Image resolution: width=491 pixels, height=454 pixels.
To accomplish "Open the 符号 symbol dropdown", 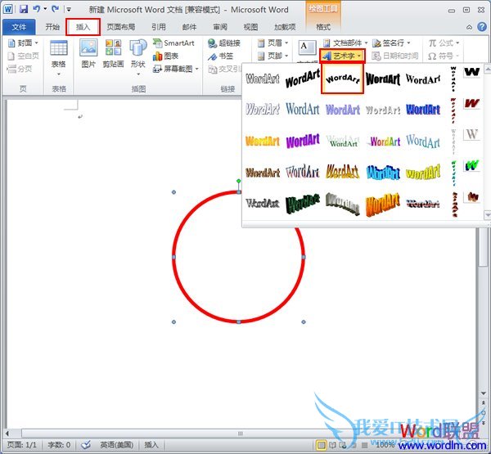I will [444, 56].
